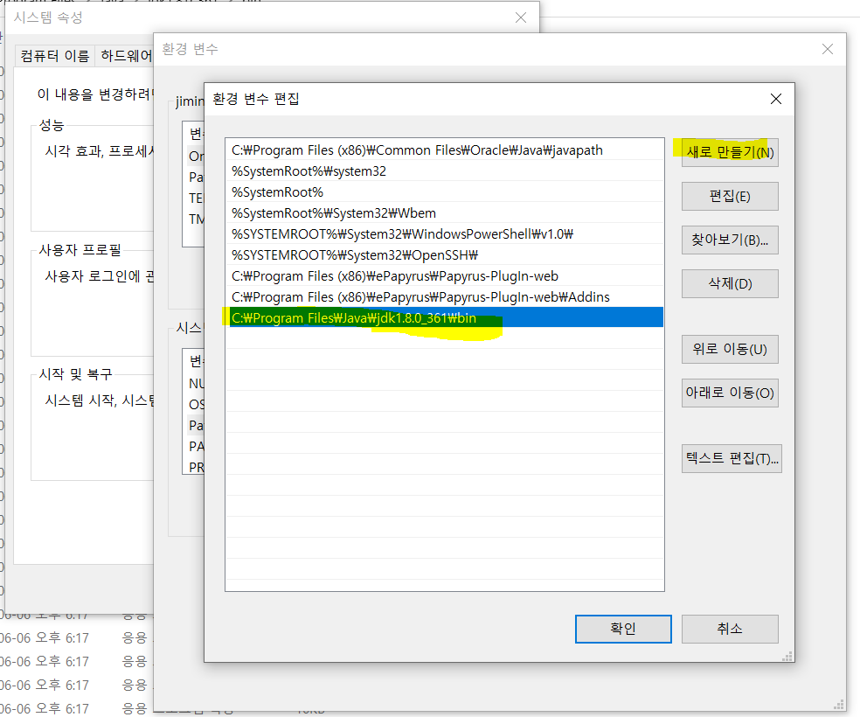Move entry up with 위로 이동(U)
Viewport: 860px width, 717px height.
pyautogui.click(x=730, y=349)
